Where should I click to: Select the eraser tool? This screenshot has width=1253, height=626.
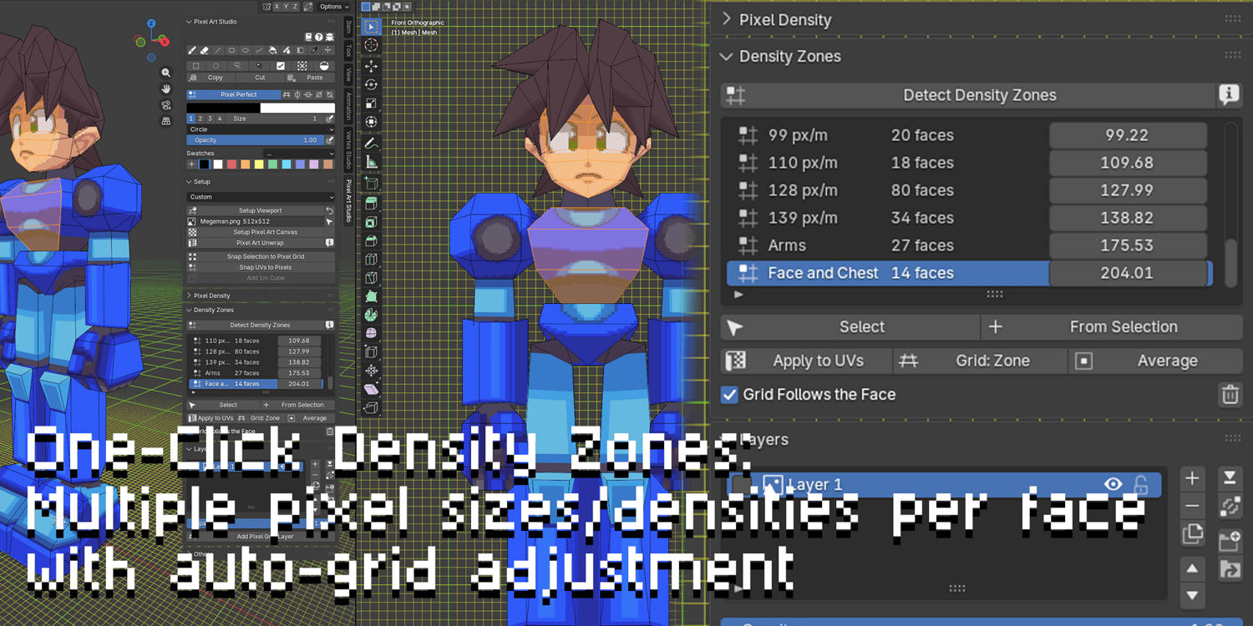click(205, 50)
